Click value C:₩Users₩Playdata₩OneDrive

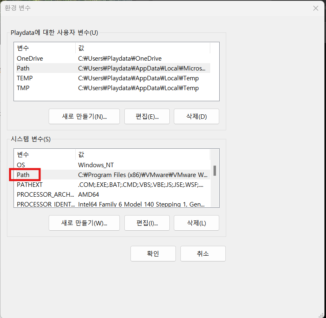click(x=120, y=59)
